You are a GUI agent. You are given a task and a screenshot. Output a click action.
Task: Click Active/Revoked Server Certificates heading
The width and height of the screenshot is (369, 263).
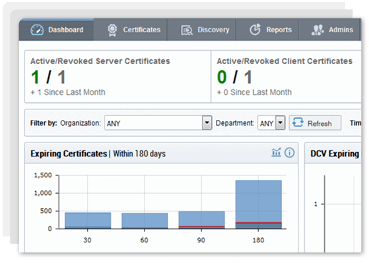coord(100,61)
